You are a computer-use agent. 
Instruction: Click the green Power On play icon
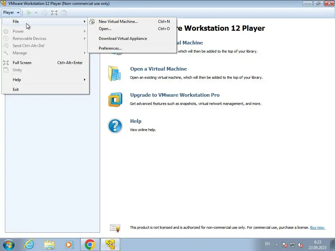tap(29, 13)
